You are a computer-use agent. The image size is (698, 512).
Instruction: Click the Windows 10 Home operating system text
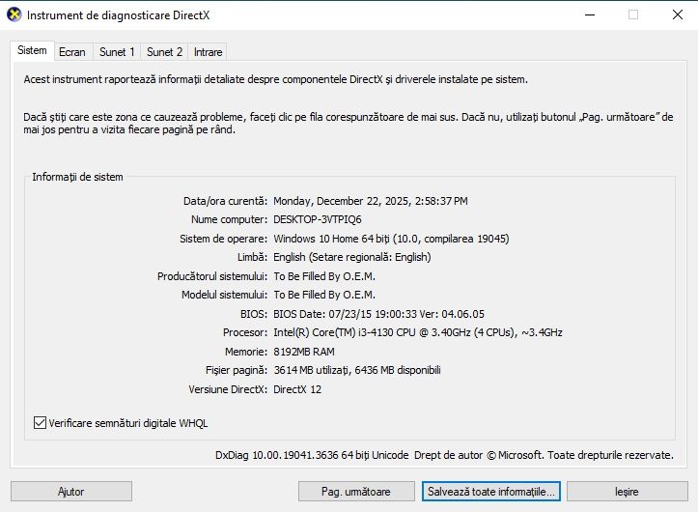391,239
